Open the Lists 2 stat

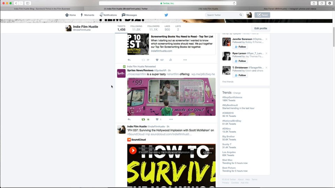[178, 28]
